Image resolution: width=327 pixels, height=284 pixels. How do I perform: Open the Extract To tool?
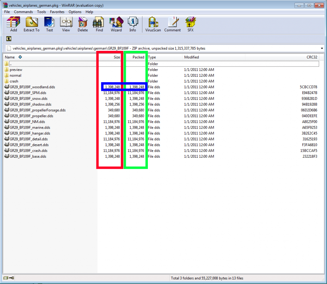coord(32,24)
